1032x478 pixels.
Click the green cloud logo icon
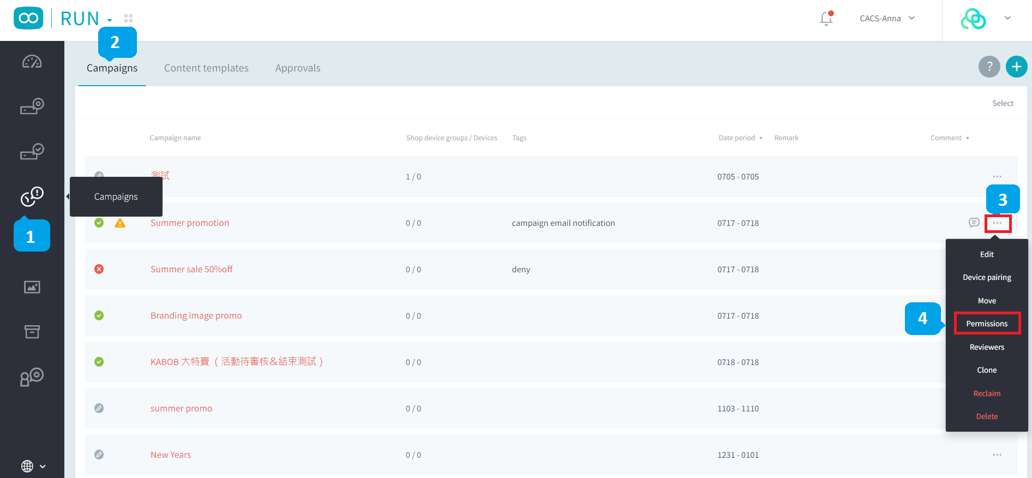point(973,19)
